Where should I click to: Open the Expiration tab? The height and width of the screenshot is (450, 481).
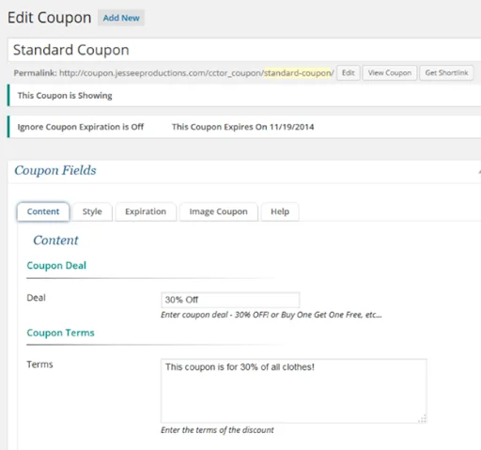[146, 211]
